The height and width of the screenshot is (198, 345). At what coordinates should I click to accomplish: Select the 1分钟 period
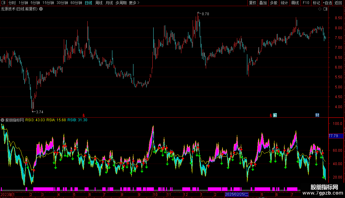23,3
